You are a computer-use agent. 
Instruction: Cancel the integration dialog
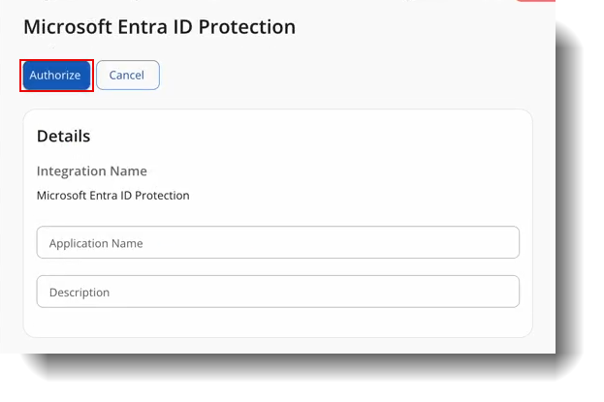pos(128,76)
